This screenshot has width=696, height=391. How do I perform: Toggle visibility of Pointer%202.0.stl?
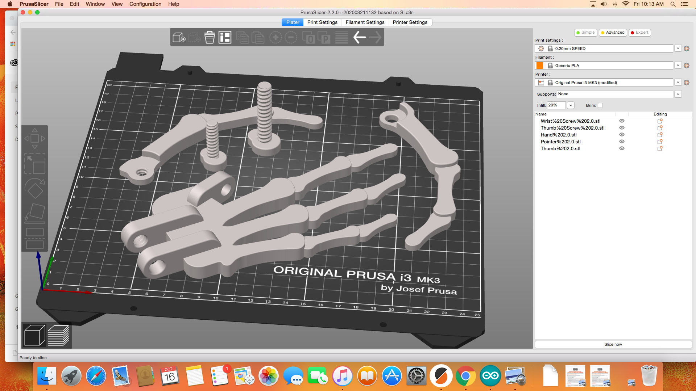pyautogui.click(x=622, y=142)
